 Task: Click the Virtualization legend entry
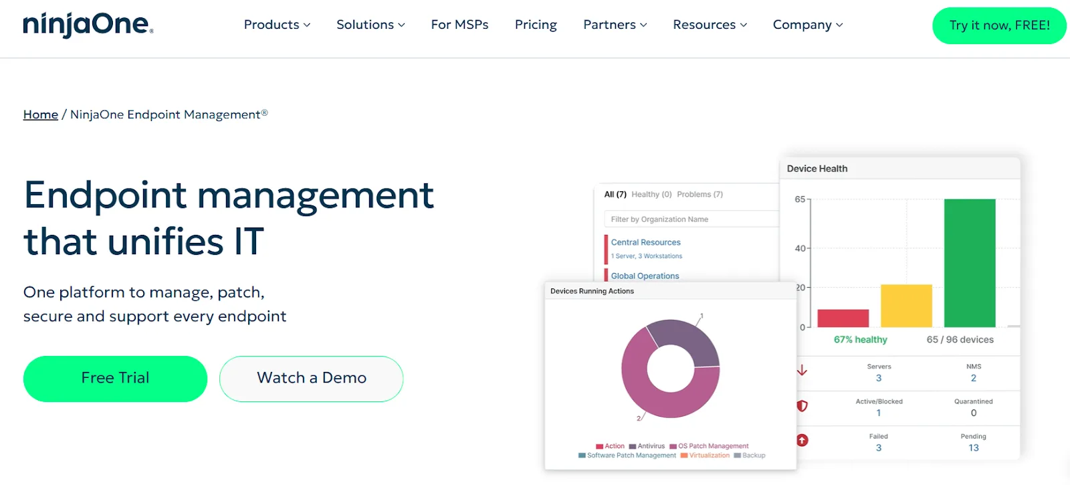point(705,456)
